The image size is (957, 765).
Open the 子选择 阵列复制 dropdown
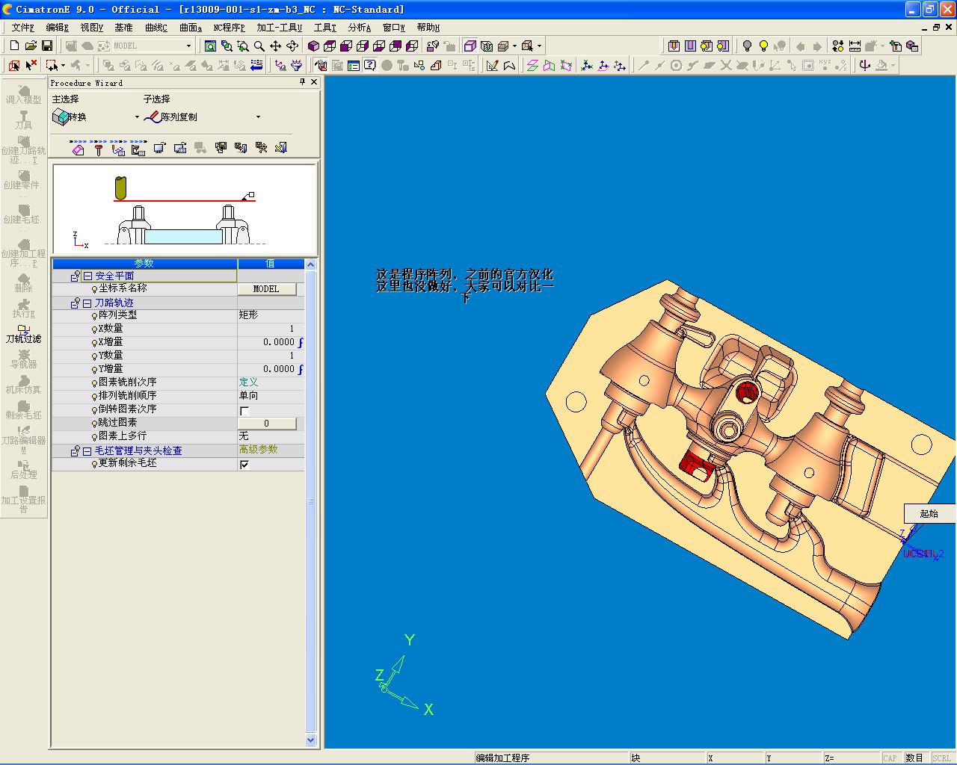point(259,117)
